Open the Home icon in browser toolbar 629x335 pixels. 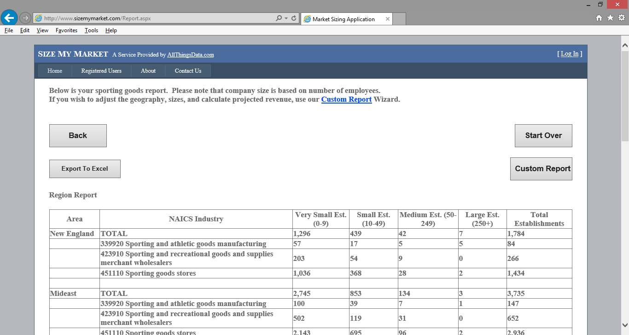coord(599,18)
